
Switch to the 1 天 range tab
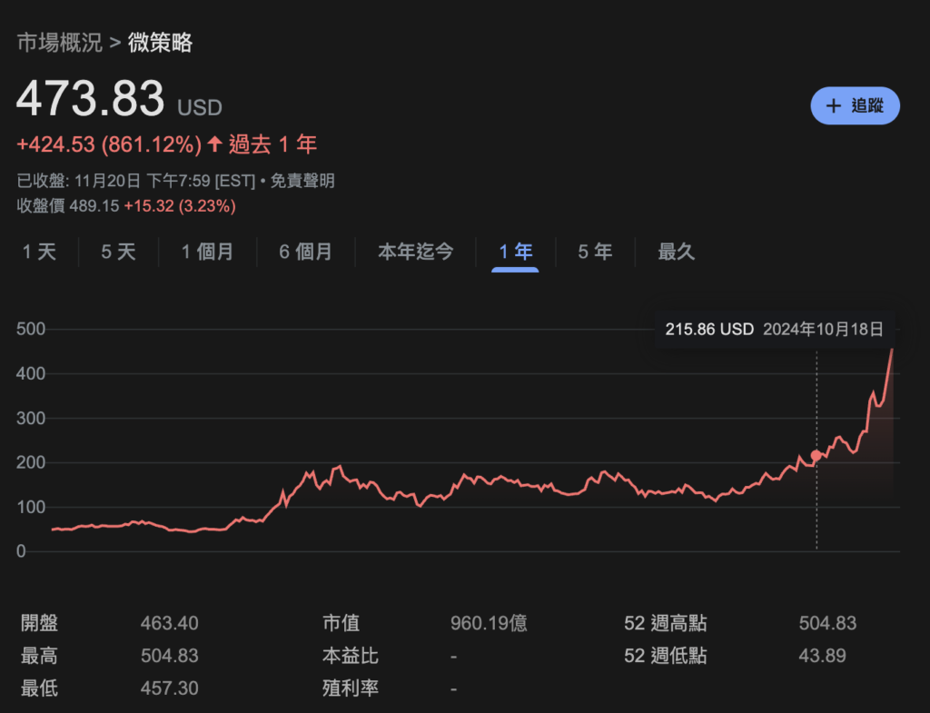tap(39, 252)
